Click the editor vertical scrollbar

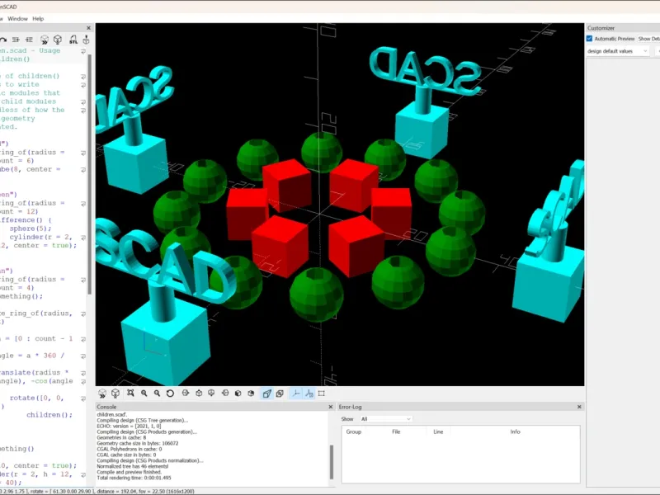(x=89, y=175)
